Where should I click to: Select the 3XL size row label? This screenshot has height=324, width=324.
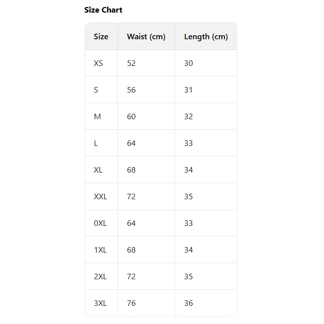pos(100,303)
